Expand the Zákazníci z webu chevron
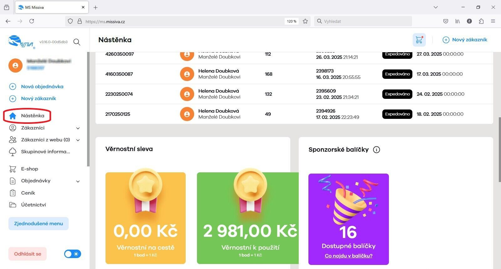This screenshot has width=501, height=269. [x=78, y=140]
